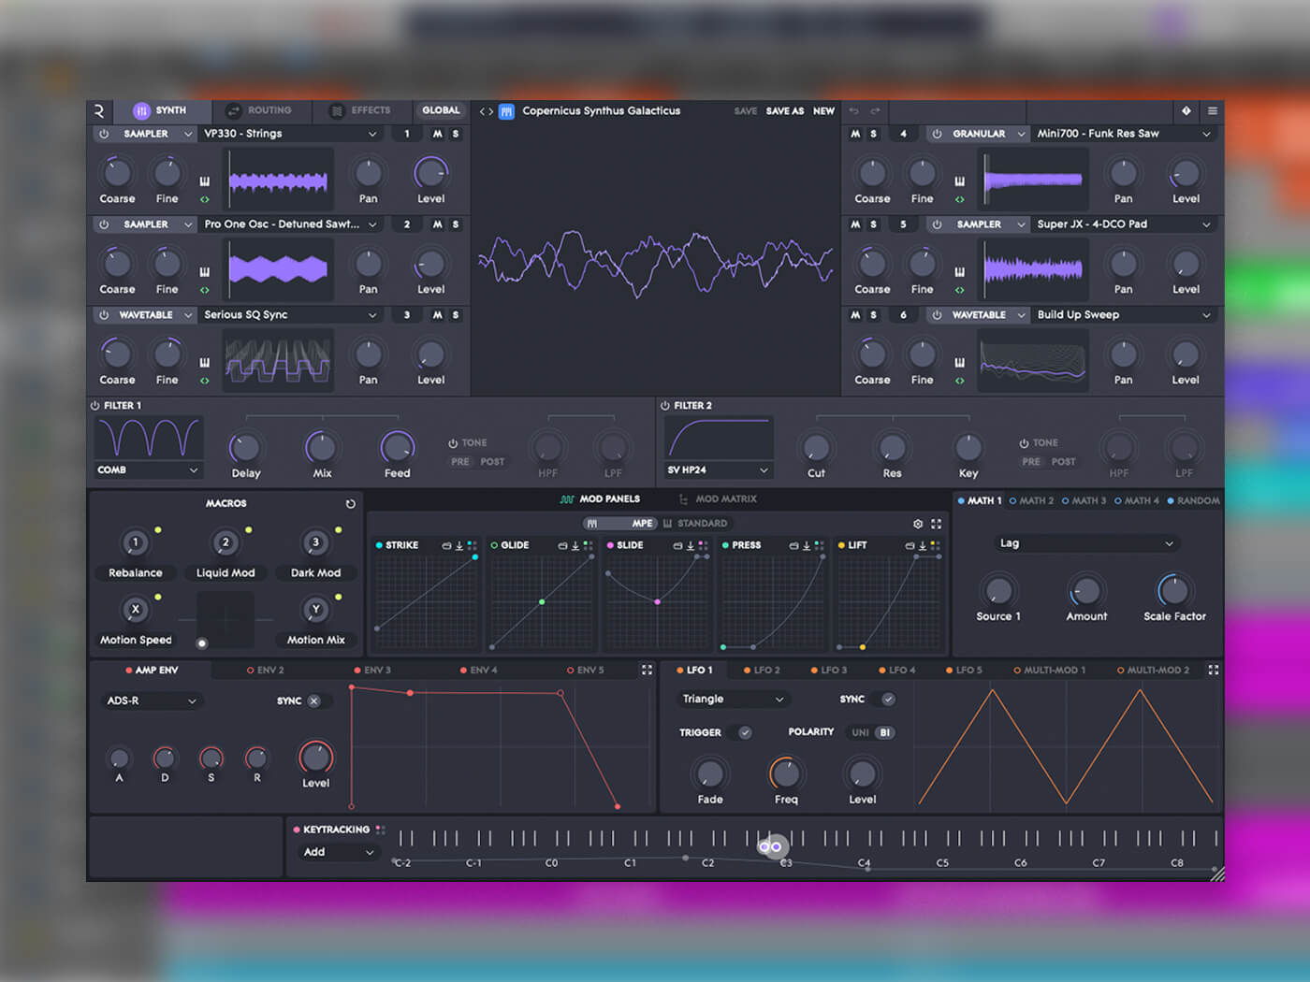Click the diamond icon beside the menu
This screenshot has width=1310, height=982.
click(x=1186, y=111)
